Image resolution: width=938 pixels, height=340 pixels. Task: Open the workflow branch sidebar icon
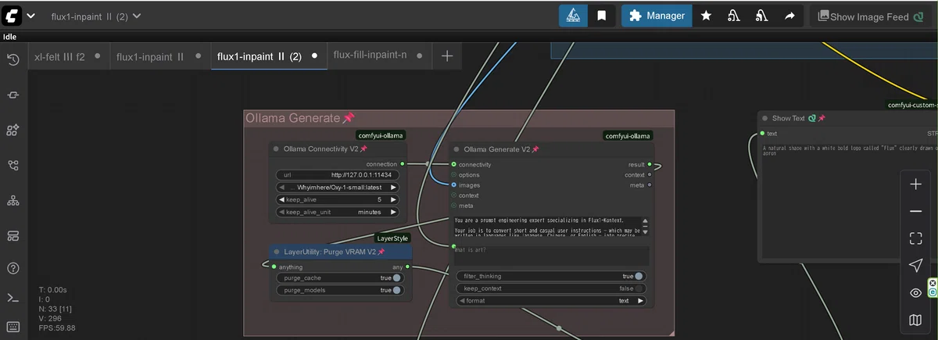pyautogui.click(x=13, y=165)
